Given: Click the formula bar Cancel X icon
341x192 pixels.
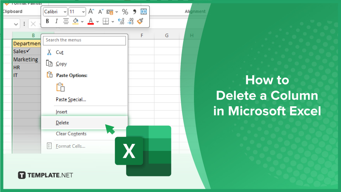Looking at the screenshot, I should point(33,24).
